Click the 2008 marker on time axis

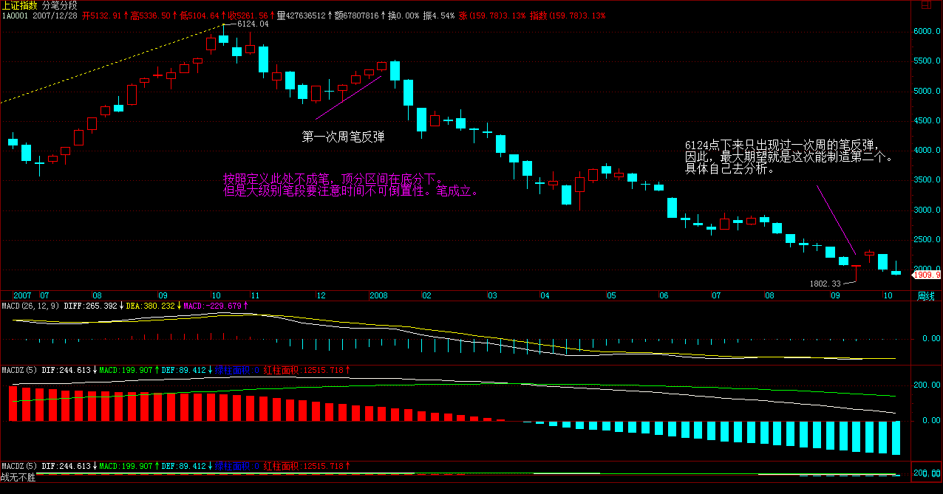point(379,295)
